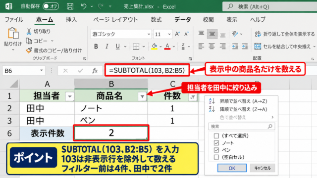Increase font size with larger A icon

177,34
